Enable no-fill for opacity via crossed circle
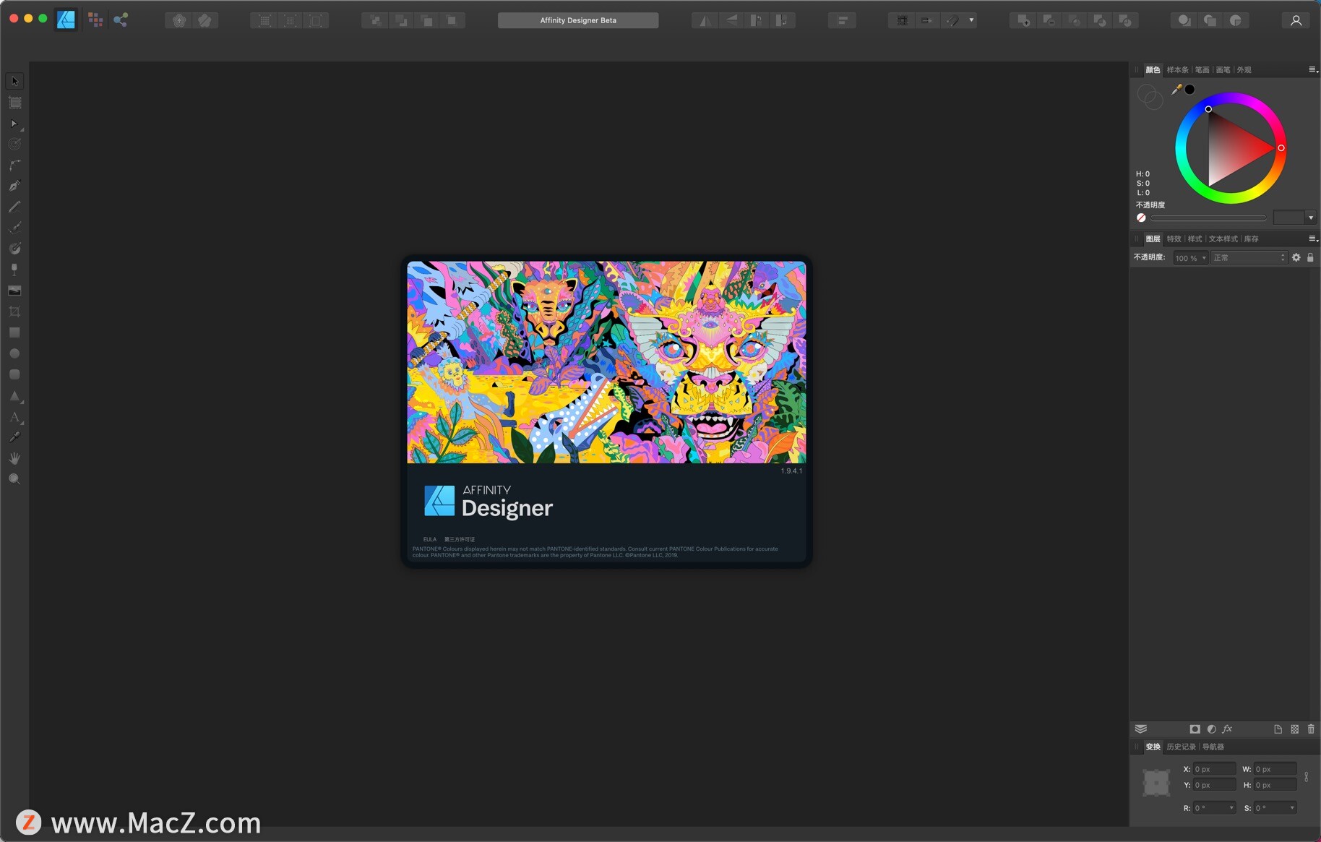 pos(1141,218)
